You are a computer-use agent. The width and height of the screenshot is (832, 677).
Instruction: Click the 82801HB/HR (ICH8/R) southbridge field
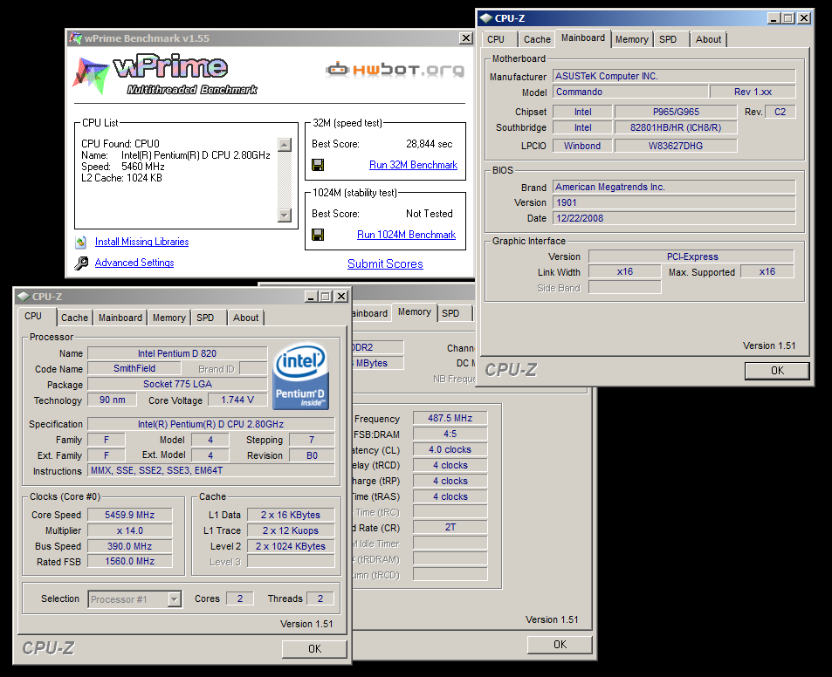tap(676, 127)
